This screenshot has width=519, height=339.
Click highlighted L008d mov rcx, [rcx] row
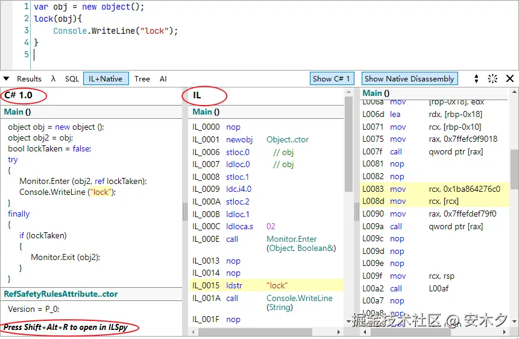[434, 201]
